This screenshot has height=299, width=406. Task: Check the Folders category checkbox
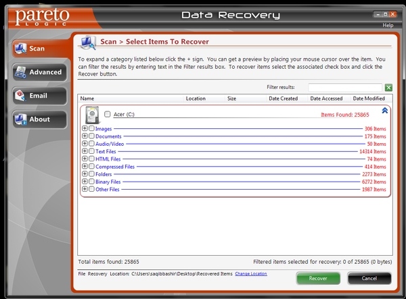coord(91,173)
